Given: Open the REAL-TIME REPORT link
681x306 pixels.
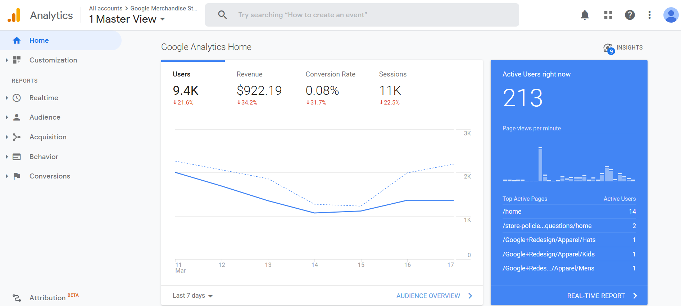Looking at the screenshot, I should [x=596, y=296].
